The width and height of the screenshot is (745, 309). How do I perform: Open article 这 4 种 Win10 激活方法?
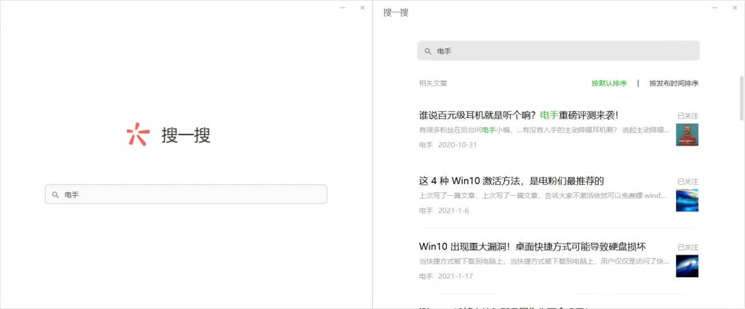(x=511, y=181)
